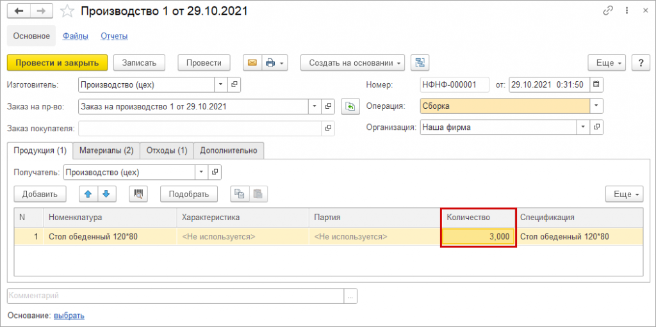Click the calendar icon next to date
The image size is (656, 327).
(x=596, y=84)
